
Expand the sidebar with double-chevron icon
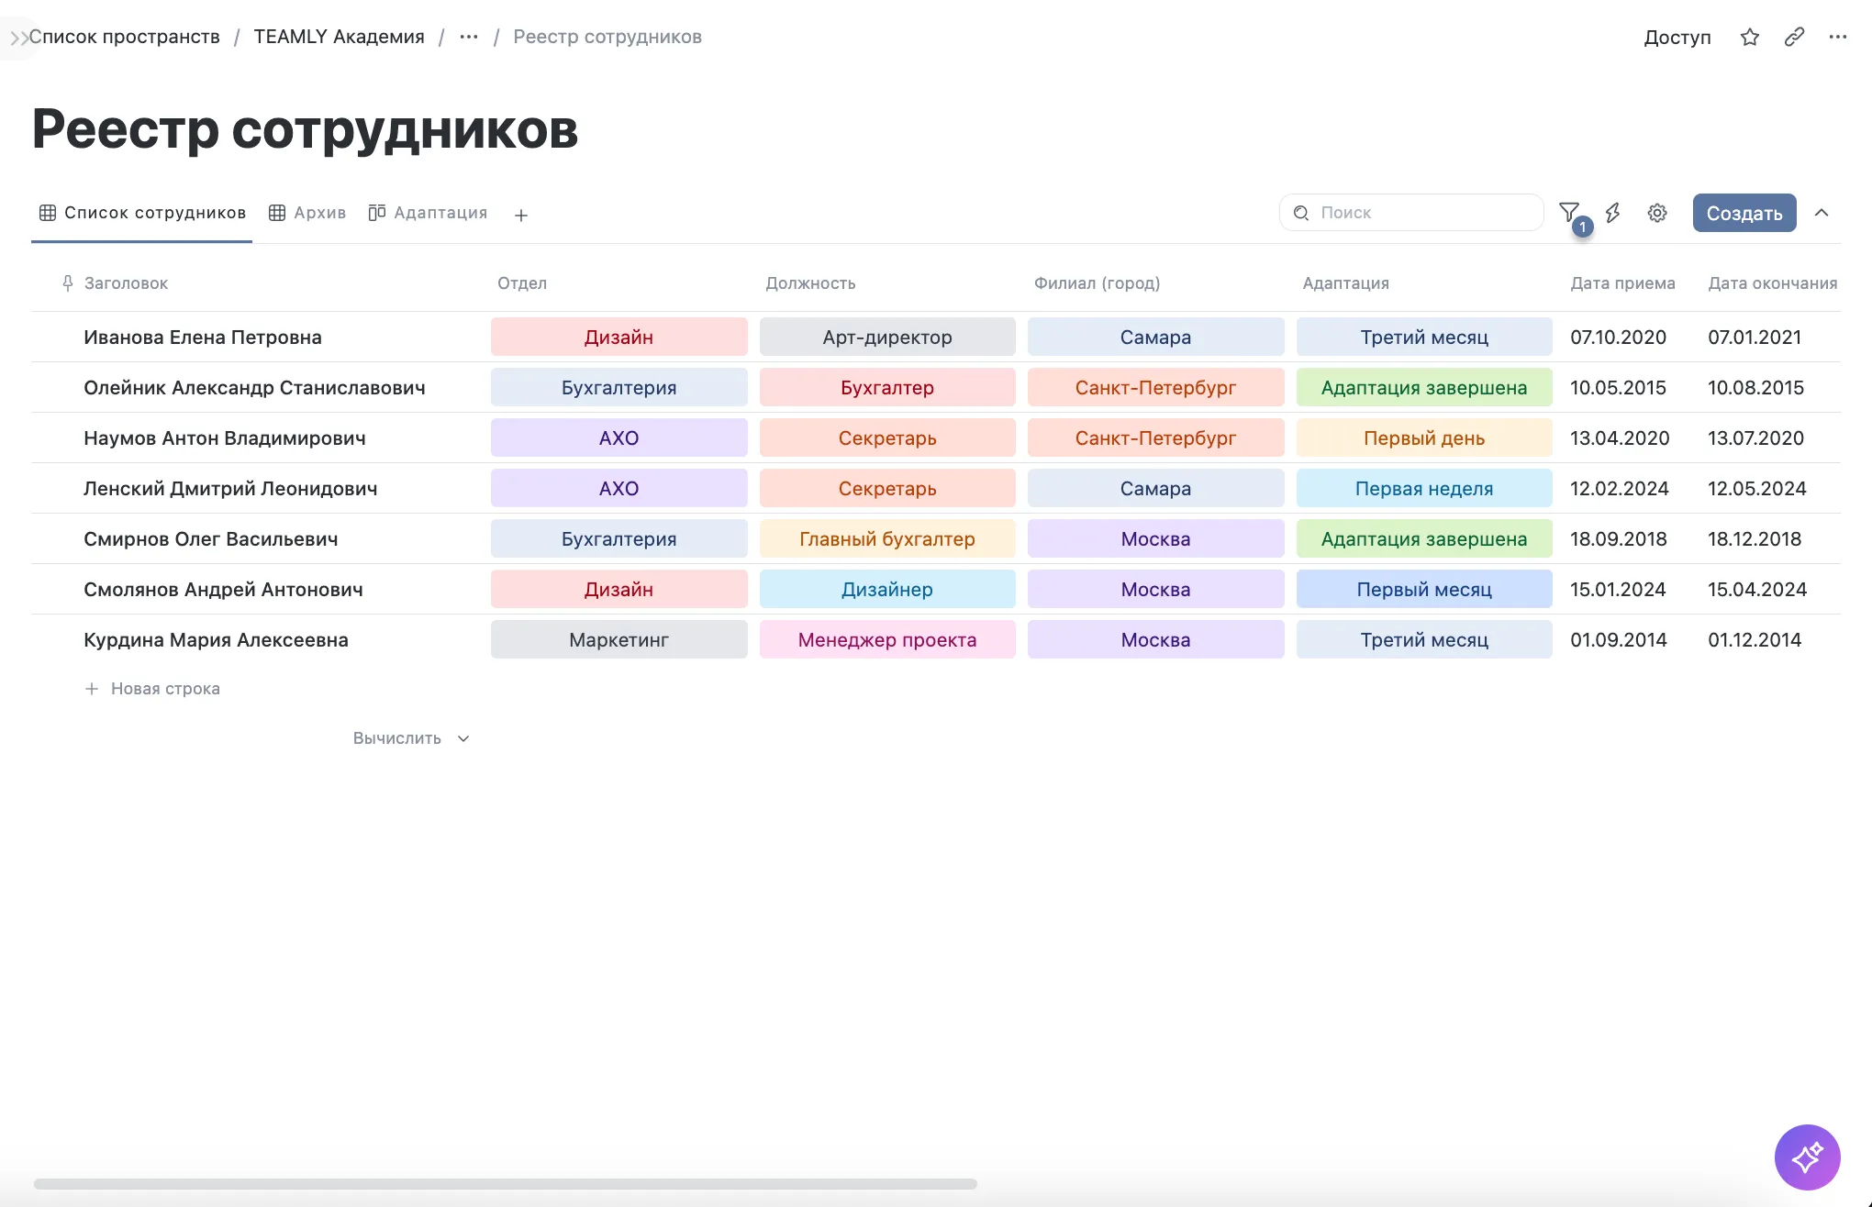(x=18, y=38)
